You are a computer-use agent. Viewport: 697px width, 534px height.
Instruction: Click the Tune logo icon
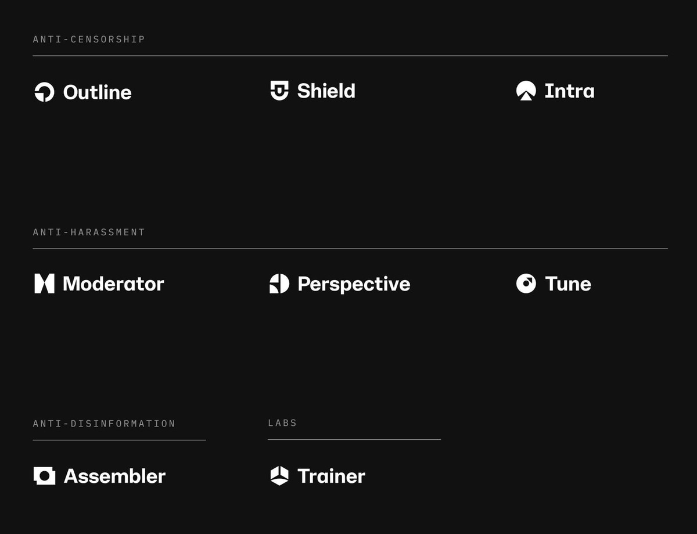(526, 284)
